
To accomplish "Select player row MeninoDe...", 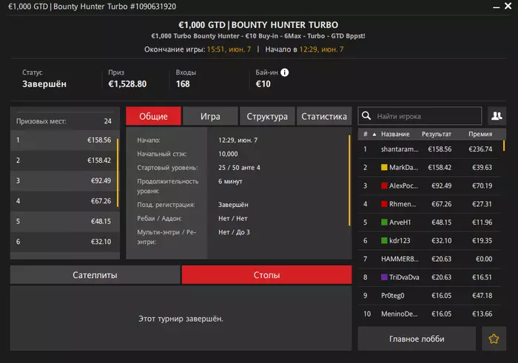I will pos(429,313).
